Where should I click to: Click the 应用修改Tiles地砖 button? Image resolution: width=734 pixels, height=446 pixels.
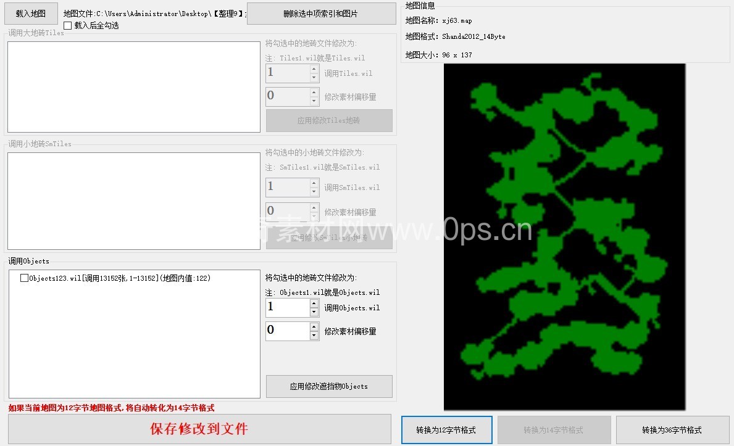(x=329, y=121)
